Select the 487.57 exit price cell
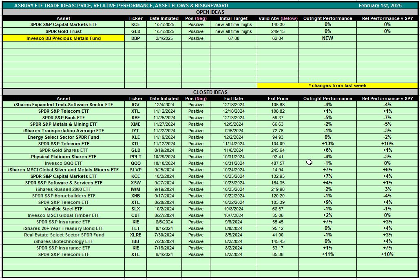Screen dimensions: 420x280 [278, 163]
